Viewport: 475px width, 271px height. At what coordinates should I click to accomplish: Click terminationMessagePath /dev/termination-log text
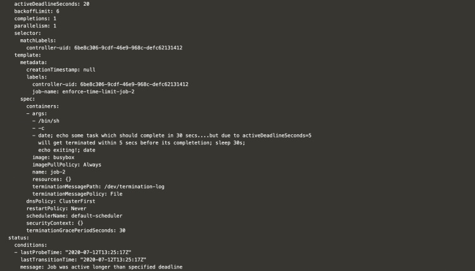pyautogui.click(x=98, y=187)
